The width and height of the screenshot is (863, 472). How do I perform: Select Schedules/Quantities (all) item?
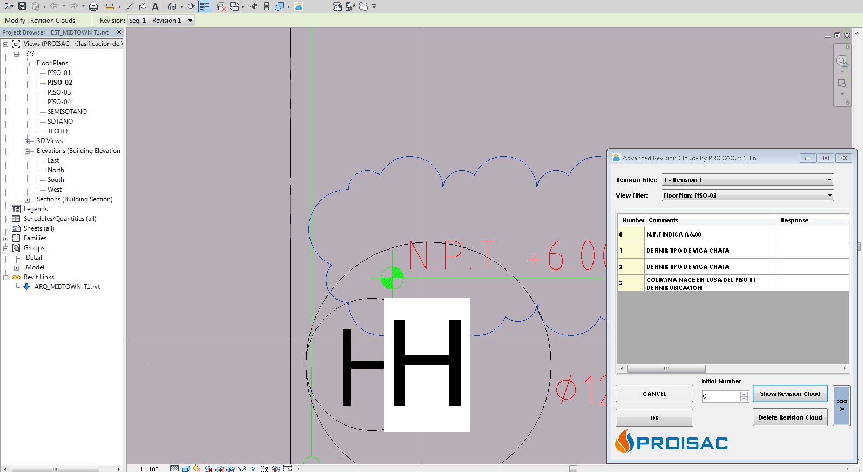pyautogui.click(x=60, y=219)
